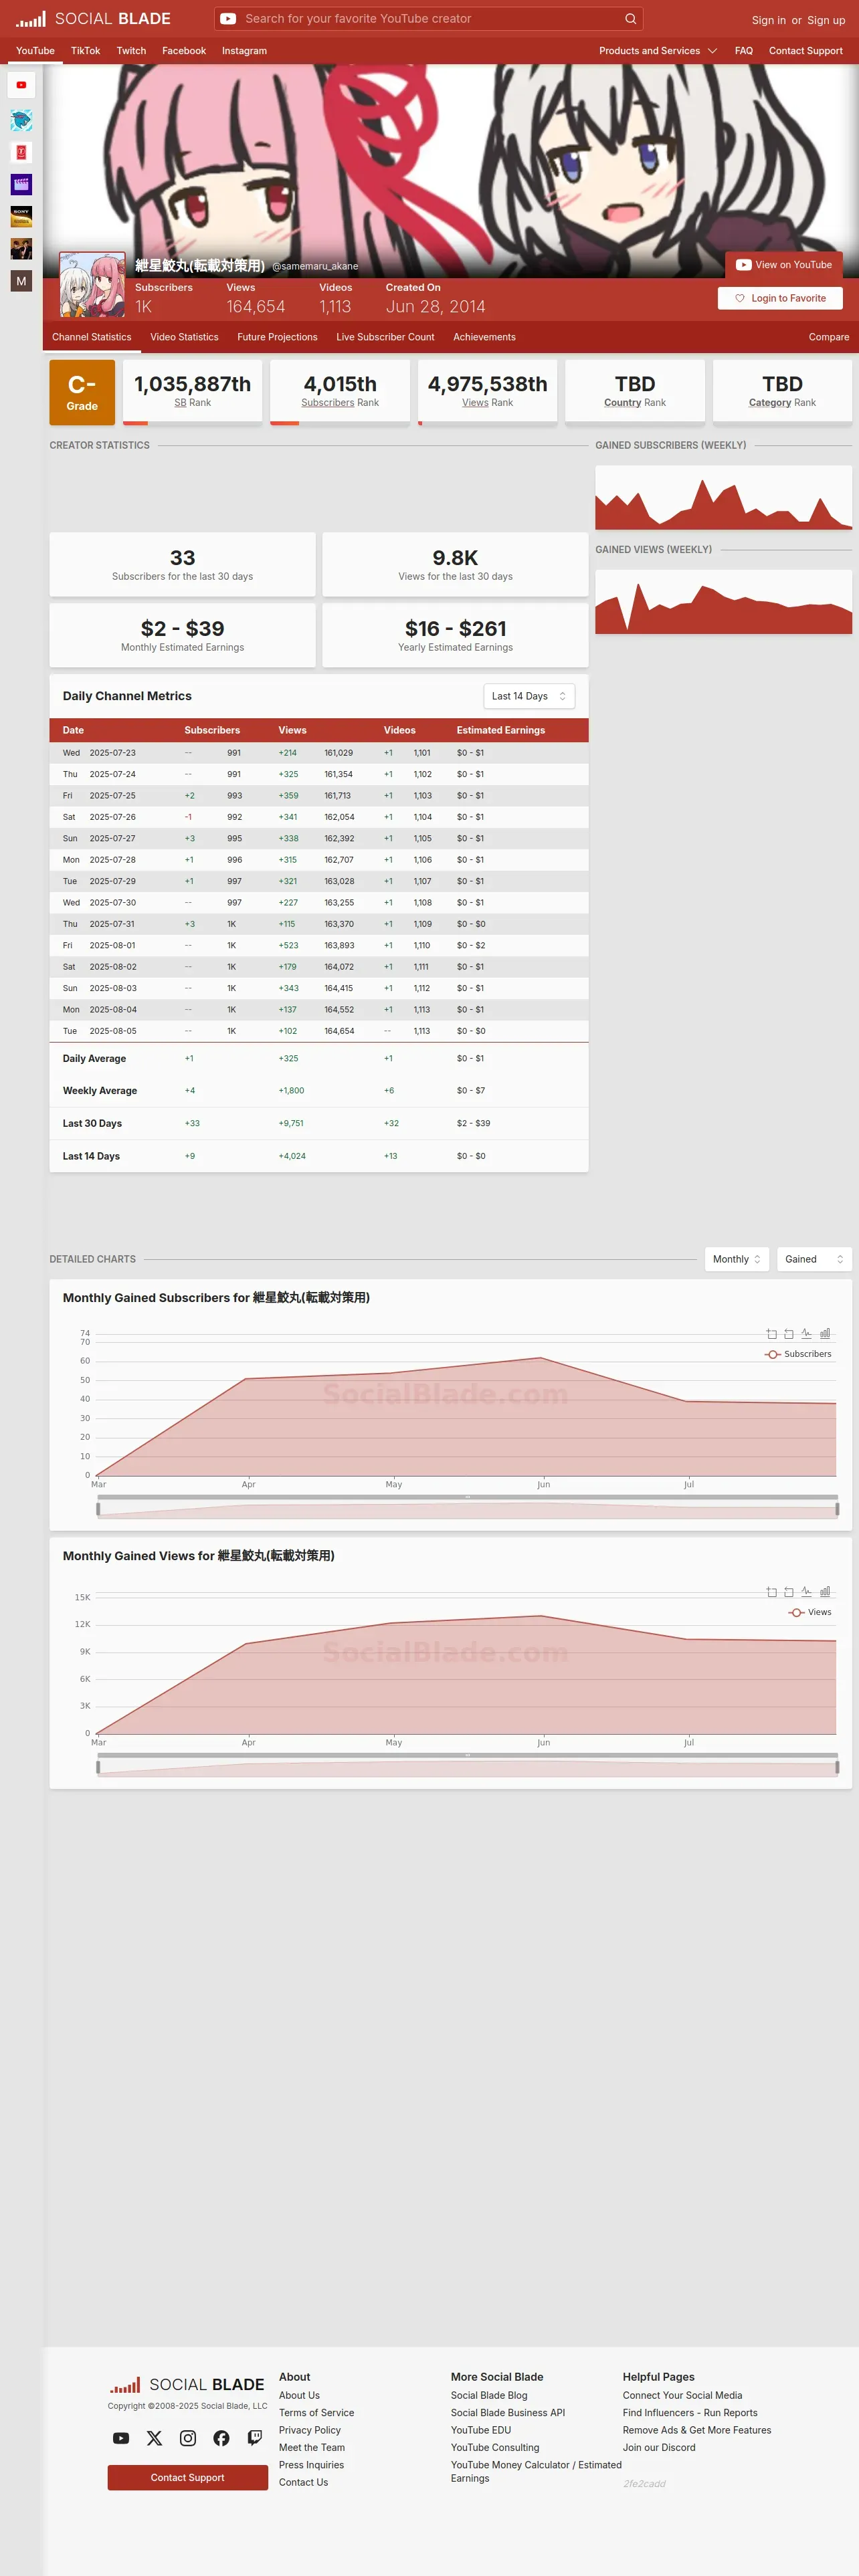
Task: Switch to the Twitch platform tab
Action: coord(131,51)
